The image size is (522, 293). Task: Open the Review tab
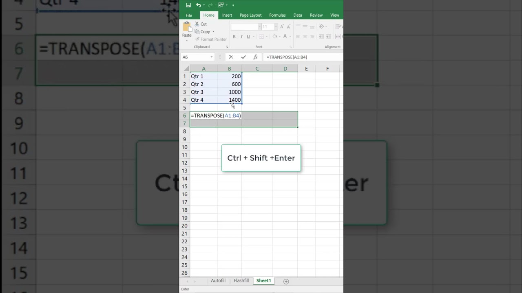316,15
